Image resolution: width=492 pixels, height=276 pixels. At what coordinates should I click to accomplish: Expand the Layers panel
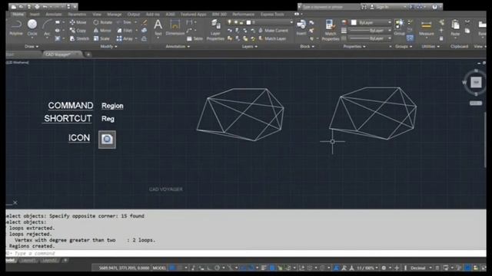pyautogui.click(x=250, y=46)
